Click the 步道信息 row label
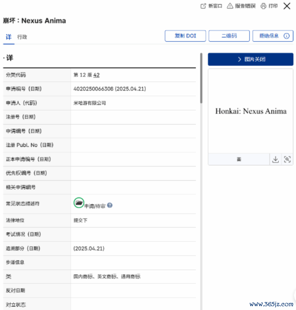 pyautogui.click(x=15, y=262)
